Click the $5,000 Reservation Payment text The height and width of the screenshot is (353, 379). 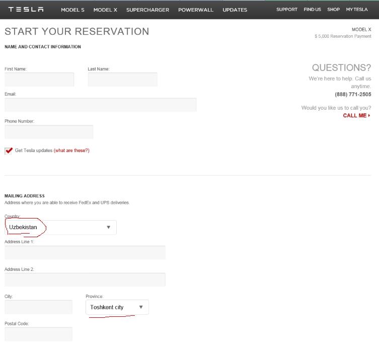pos(343,36)
